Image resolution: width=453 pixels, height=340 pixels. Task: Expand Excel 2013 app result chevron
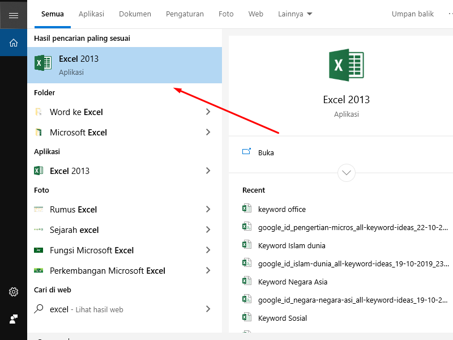[x=208, y=171]
